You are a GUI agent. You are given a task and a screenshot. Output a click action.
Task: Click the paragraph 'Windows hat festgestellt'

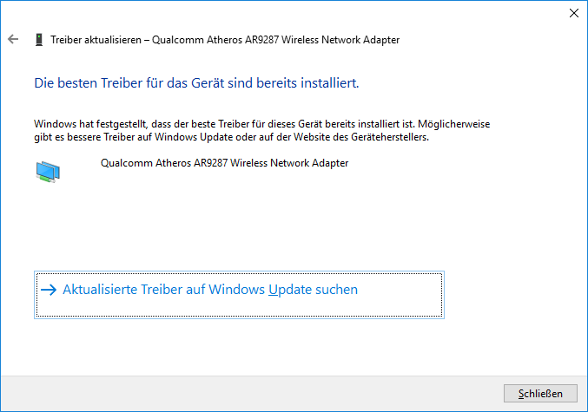(261, 130)
